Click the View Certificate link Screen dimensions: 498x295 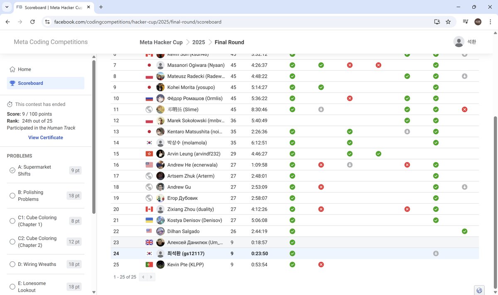(x=46, y=138)
